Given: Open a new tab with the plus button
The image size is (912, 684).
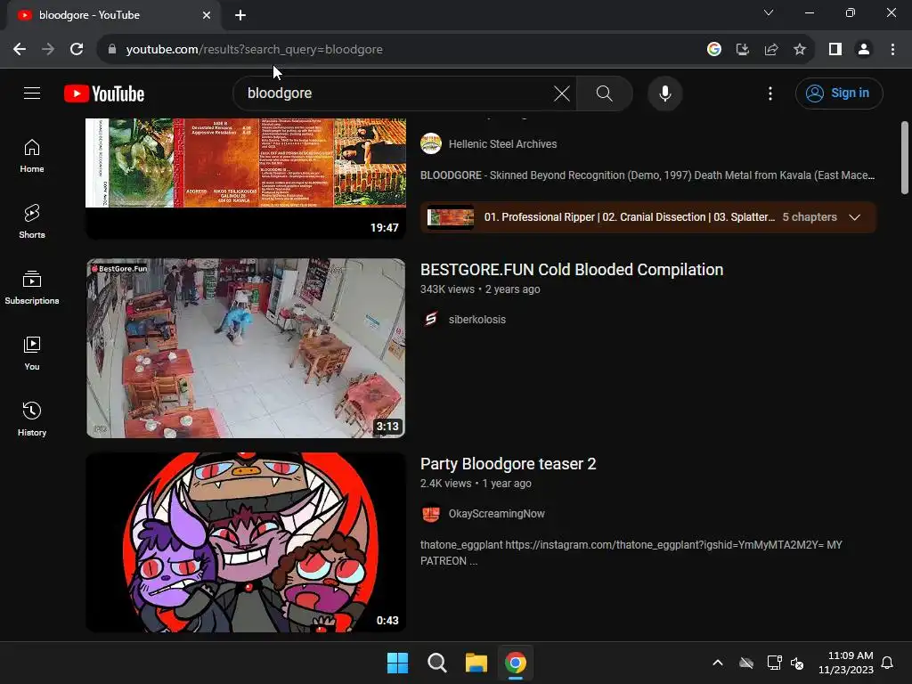Looking at the screenshot, I should click(240, 15).
